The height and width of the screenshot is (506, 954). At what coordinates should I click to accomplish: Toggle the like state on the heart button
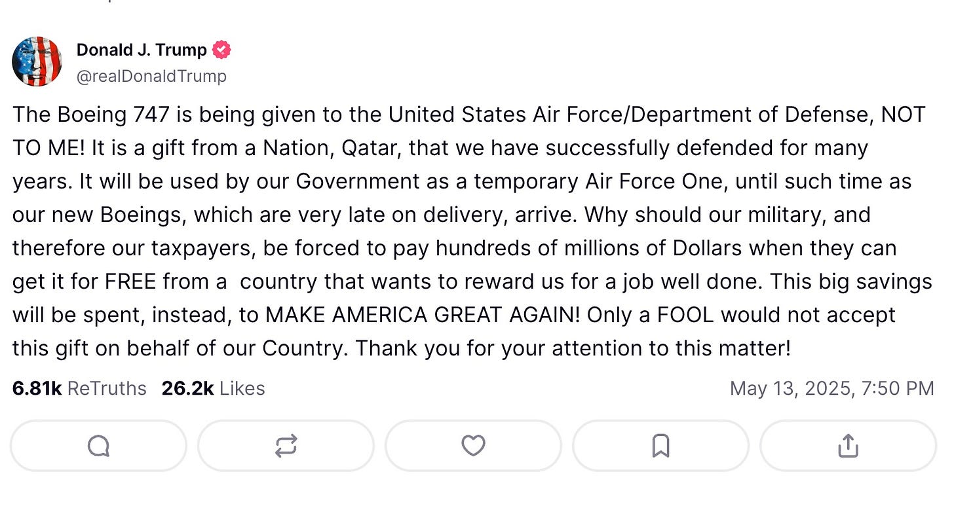click(473, 446)
